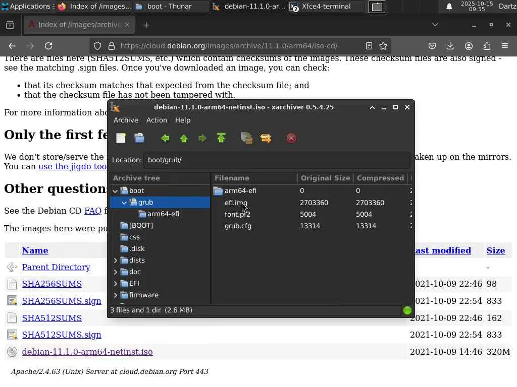517x387 pixels.
Task: Jump to archive root with top arrow
Action: (x=221, y=138)
